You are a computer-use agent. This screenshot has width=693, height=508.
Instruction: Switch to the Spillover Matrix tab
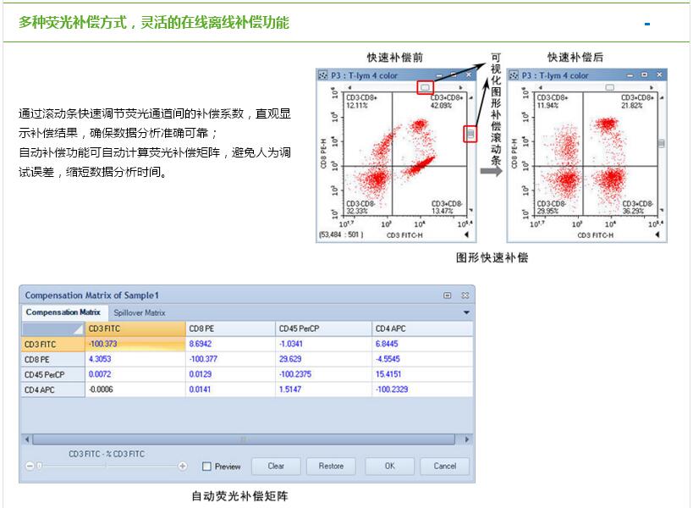(x=140, y=312)
